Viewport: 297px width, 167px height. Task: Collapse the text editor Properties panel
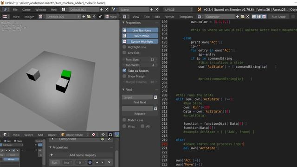123,23
